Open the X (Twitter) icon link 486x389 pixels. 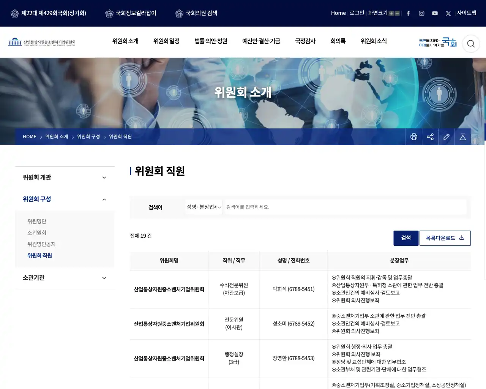448,13
